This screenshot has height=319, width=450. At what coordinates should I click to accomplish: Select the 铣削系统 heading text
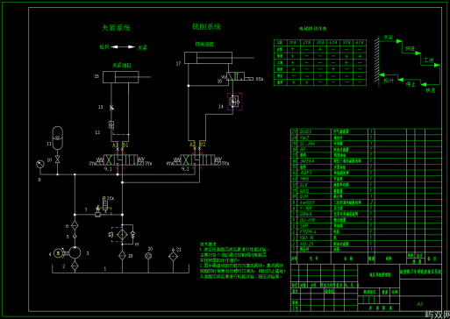pos(206,27)
